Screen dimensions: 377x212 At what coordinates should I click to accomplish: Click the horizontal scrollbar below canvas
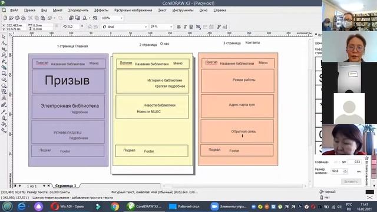point(233,186)
